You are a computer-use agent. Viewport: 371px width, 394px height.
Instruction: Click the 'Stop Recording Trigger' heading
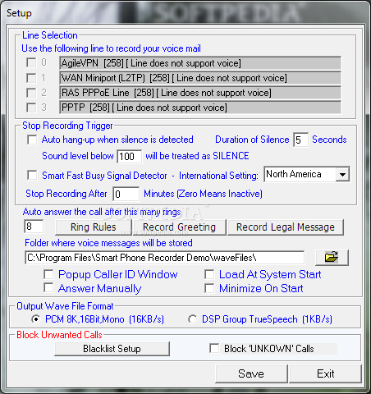(67, 126)
